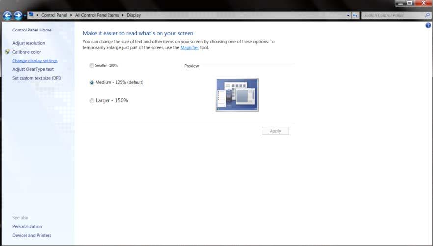
Task: Click the display preview thumbnail
Action: [237, 95]
